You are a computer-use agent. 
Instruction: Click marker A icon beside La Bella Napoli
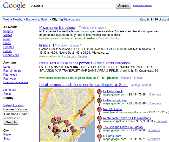point(99,93)
